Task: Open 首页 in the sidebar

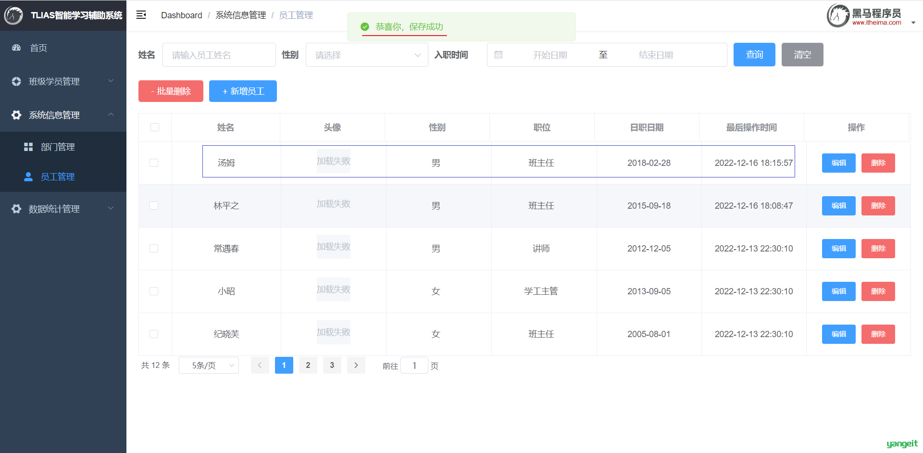Action: 63,48
